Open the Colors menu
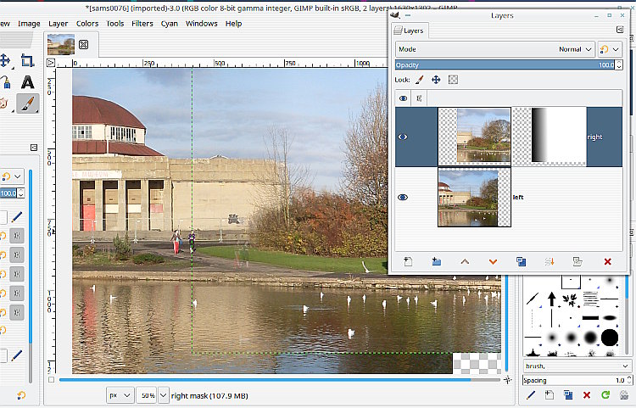 87,23
